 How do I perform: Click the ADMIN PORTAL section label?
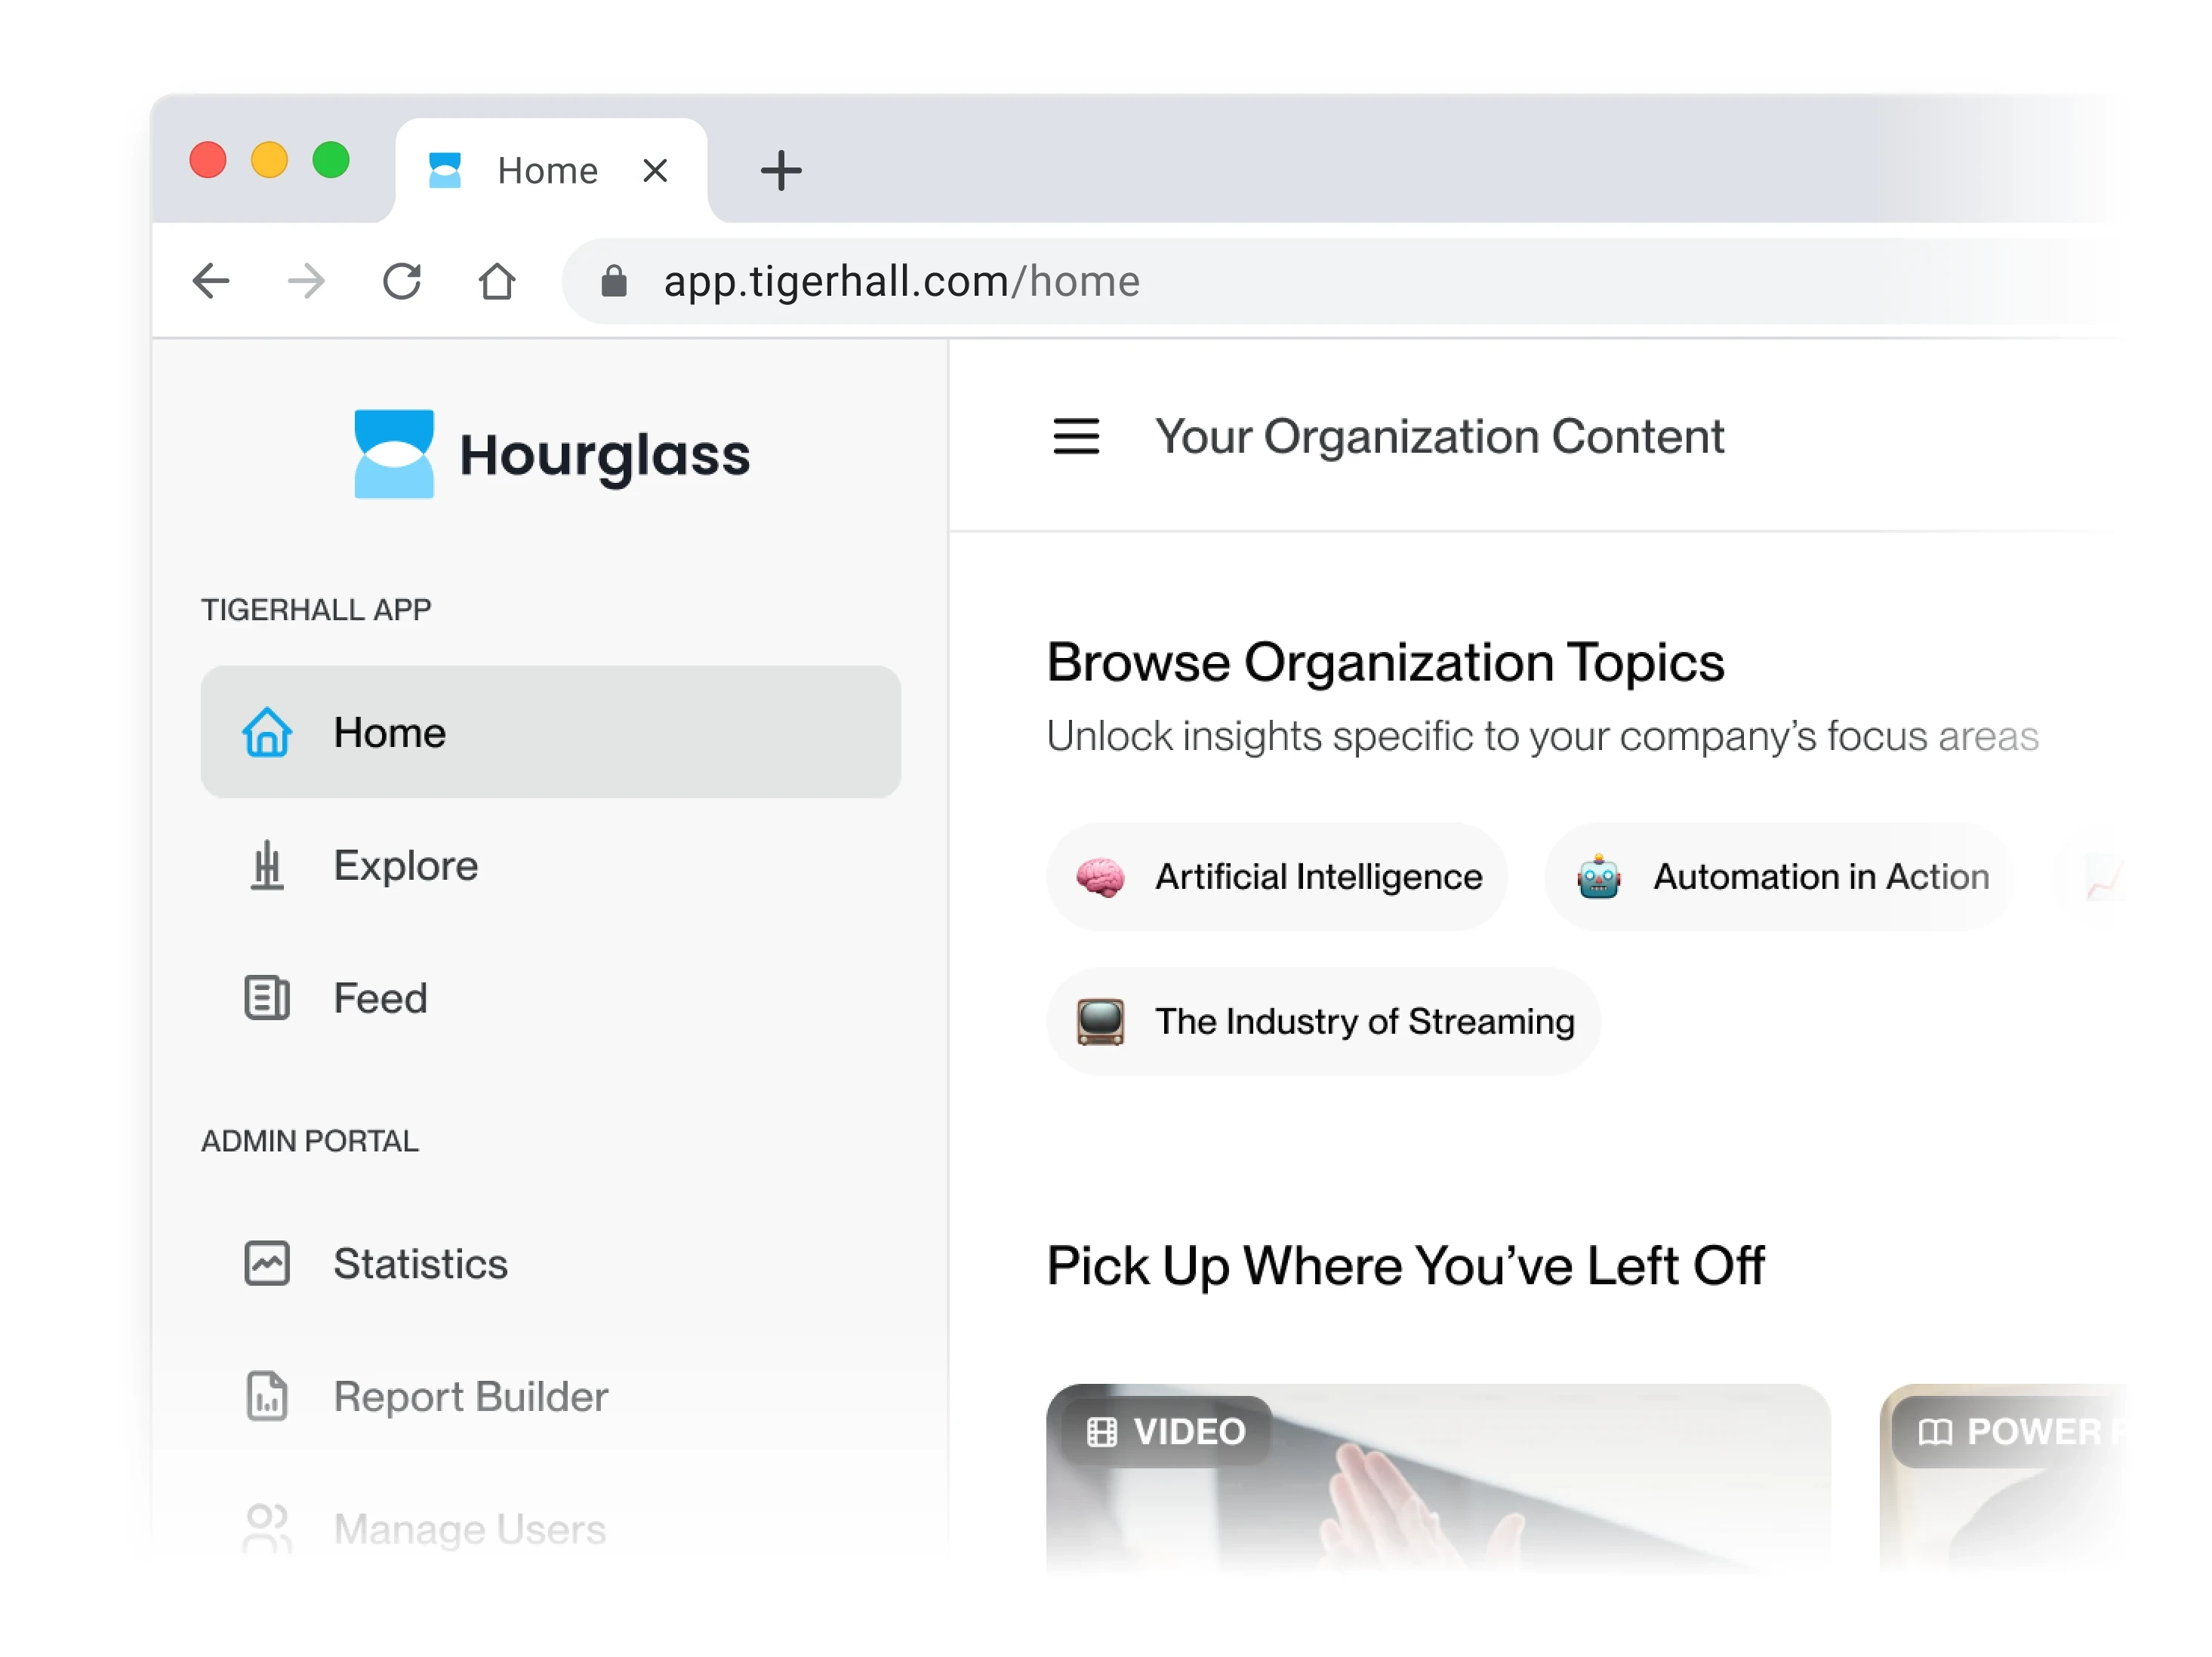coord(310,1140)
